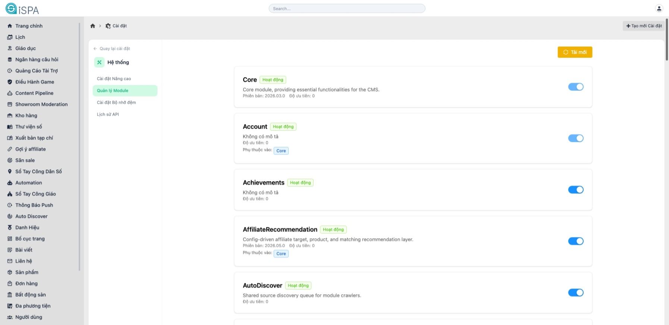Click Sổ Tay Công Dân Số pin icon
This screenshot has height=325, width=669.
pyautogui.click(x=10, y=171)
